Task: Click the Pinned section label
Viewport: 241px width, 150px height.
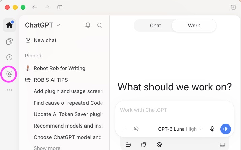Action: pyautogui.click(x=33, y=55)
